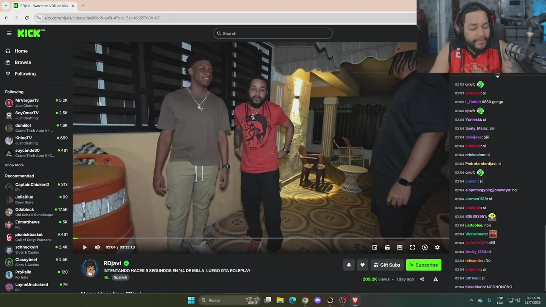Toggle channel notifications bell
Screen dimensions: 546x307
349,265
